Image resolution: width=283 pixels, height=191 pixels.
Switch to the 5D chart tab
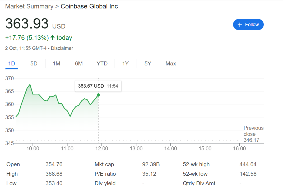[34, 64]
